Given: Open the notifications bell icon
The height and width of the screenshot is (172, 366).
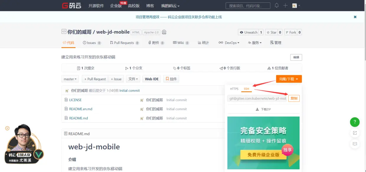Looking at the screenshot, I should (277, 6).
